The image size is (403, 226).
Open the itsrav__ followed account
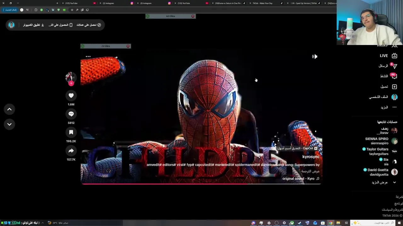click(x=387, y=131)
